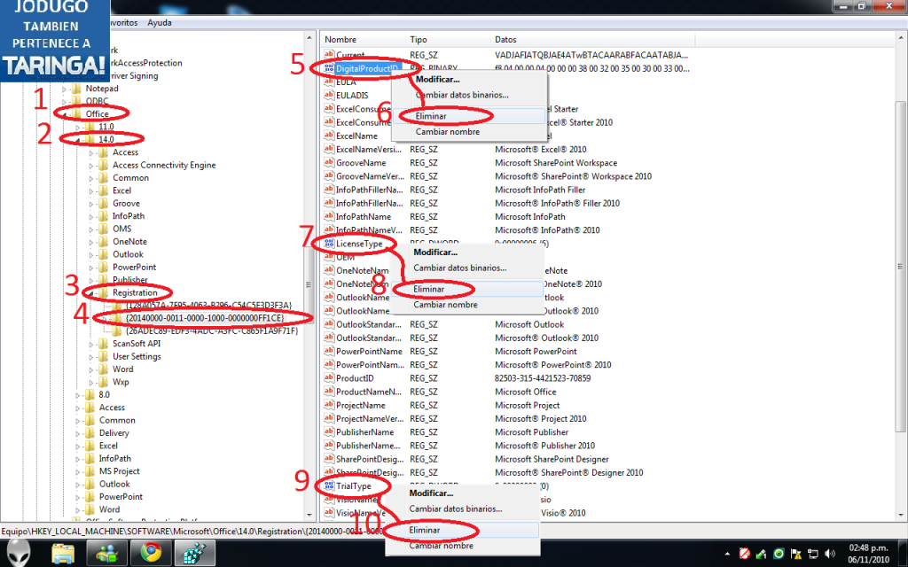Image resolution: width=908 pixels, height=567 pixels.
Task: Expand the ScanSoft API key
Action: (91, 344)
